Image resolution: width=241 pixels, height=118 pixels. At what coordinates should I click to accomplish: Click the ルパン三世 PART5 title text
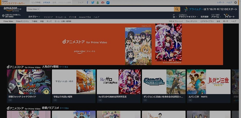tap(198, 97)
